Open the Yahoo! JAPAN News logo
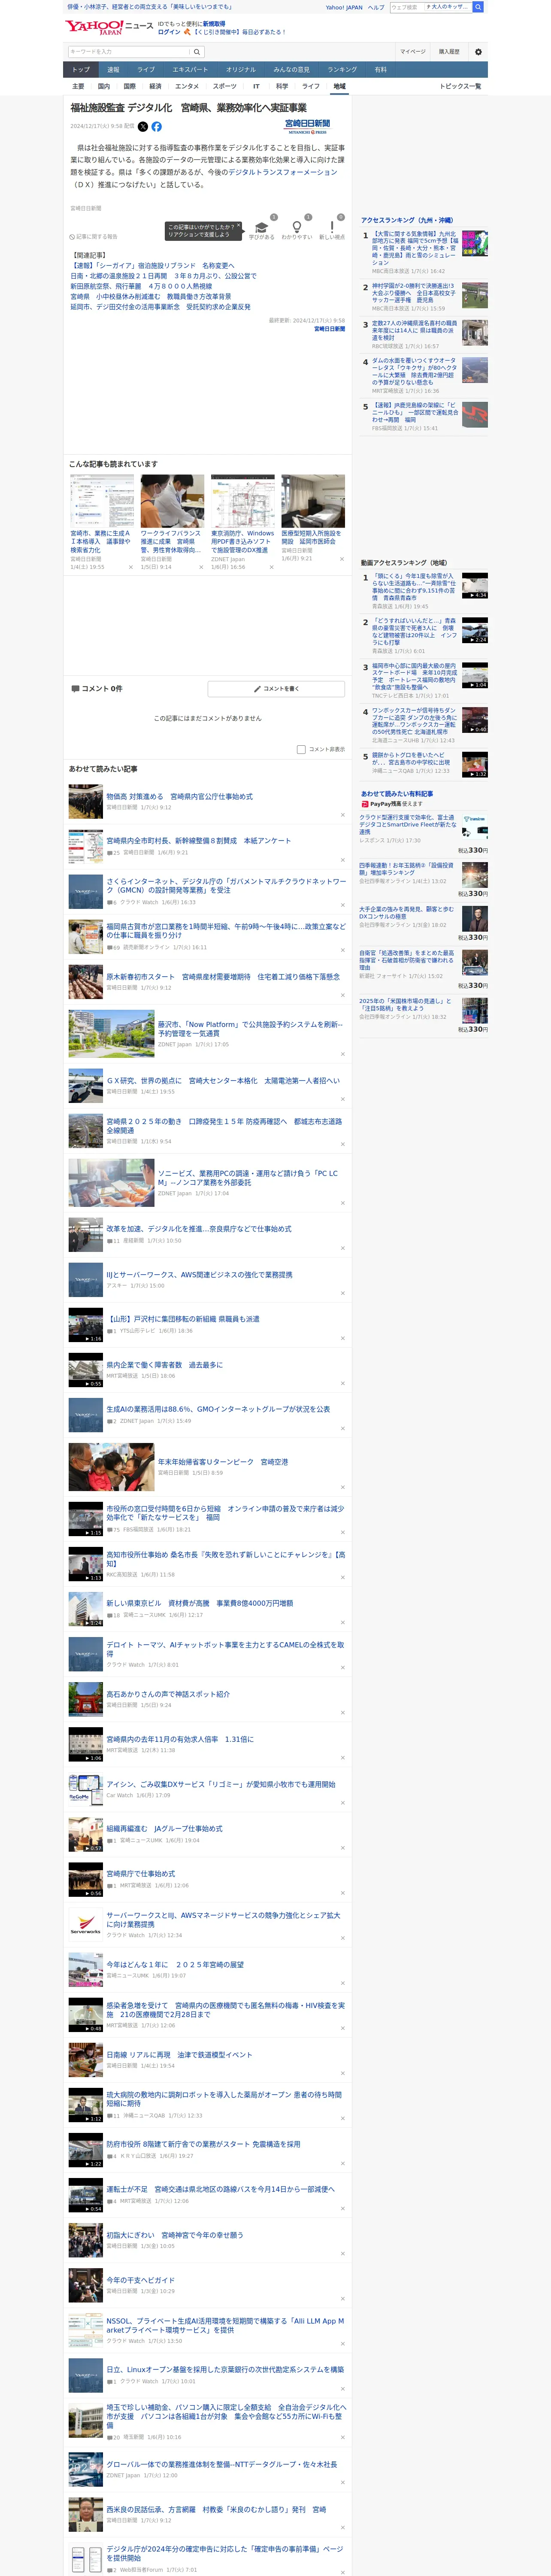 pos(108,27)
